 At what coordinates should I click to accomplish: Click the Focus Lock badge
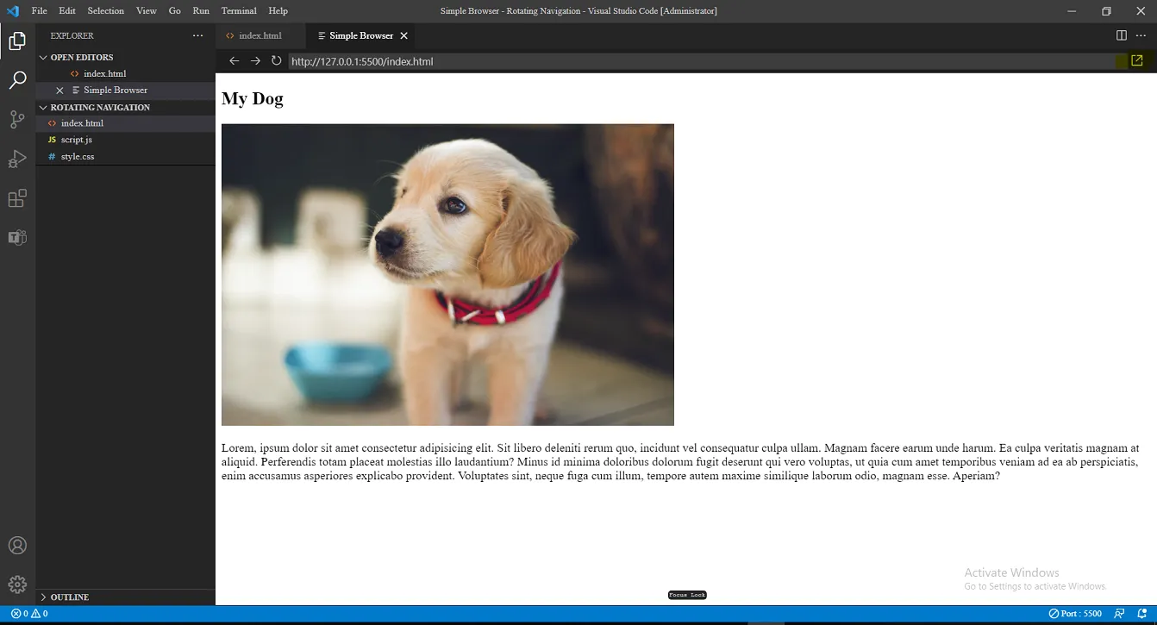tap(687, 595)
